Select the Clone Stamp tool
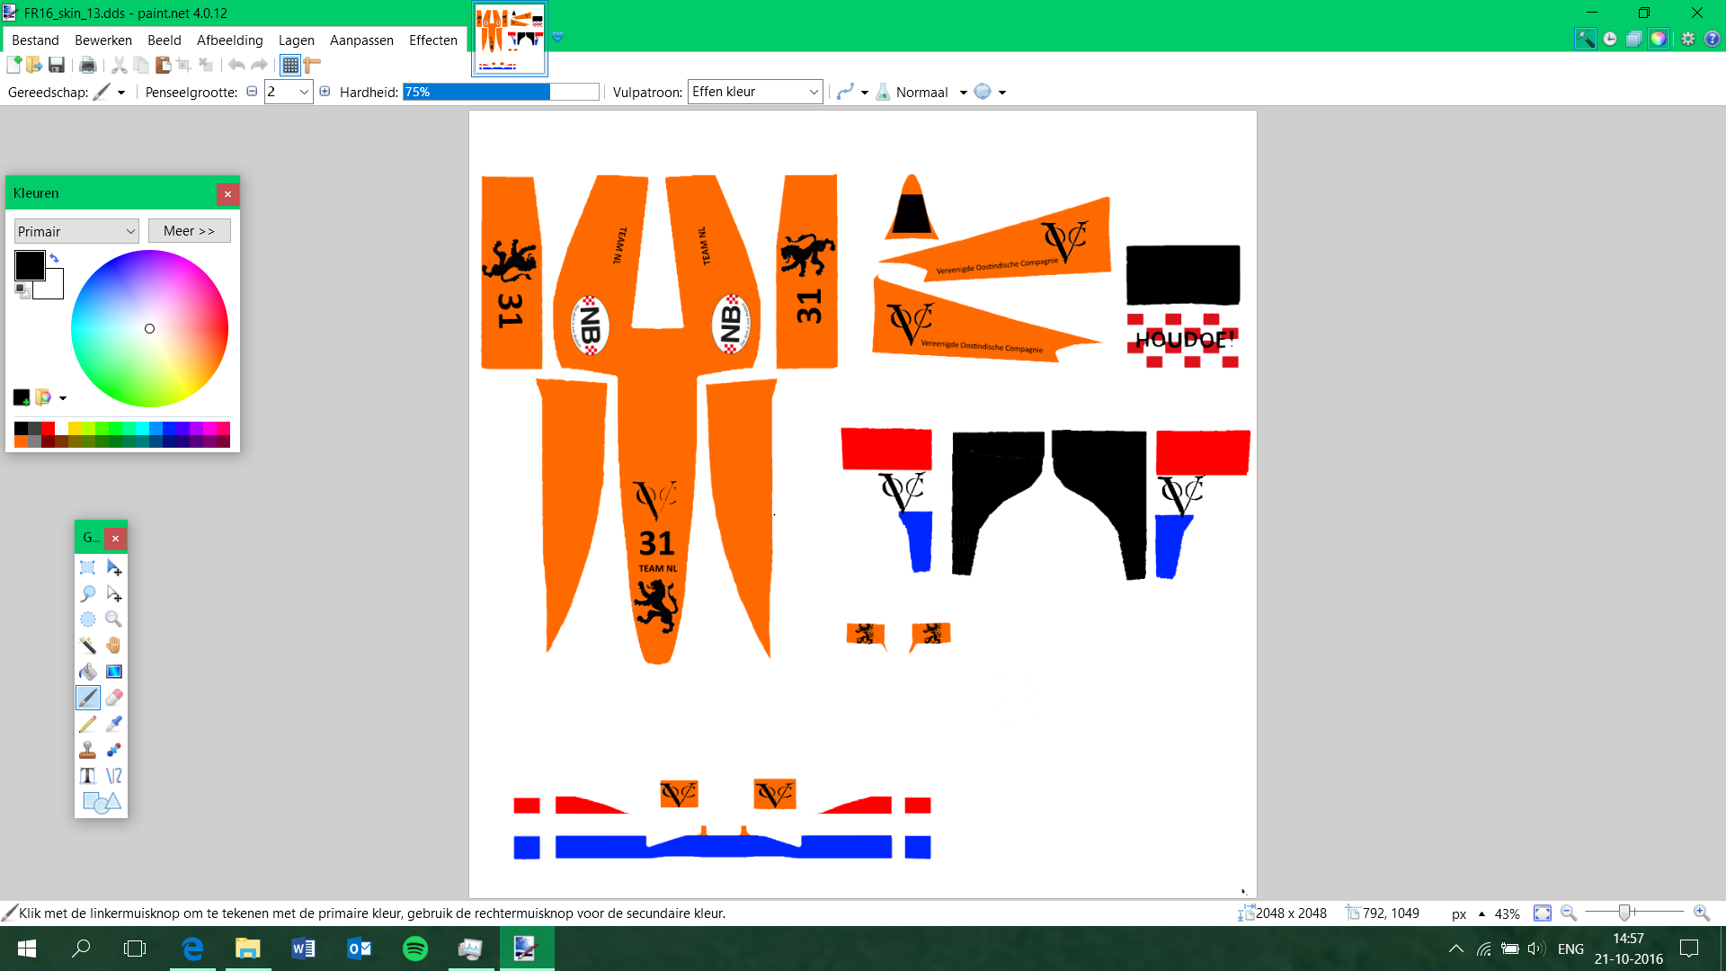Image resolution: width=1726 pixels, height=971 pixels. click(87, 750)
